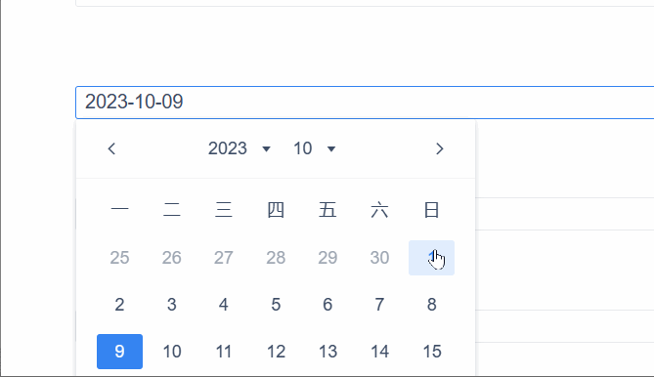Screen dimensions: 654x377
Task: Select day 3 in Tuesday column
Action: 172,305
